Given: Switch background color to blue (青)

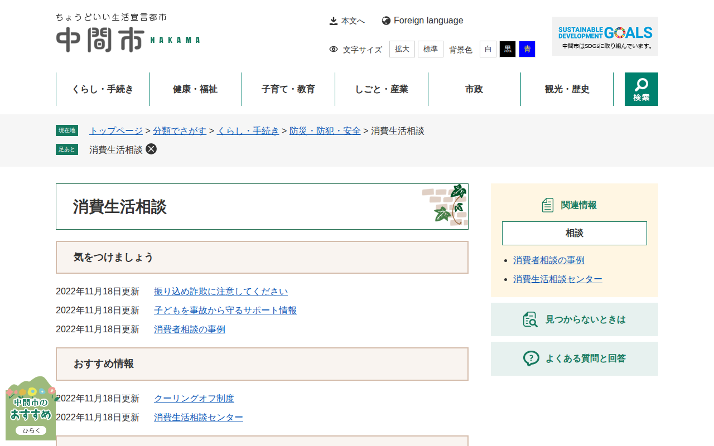Looking at the screenshot, I should pos(527,49).
